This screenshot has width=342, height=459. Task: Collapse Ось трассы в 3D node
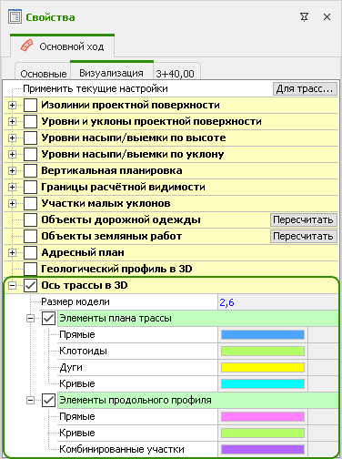pyautogui.click(x=12, y=286)
